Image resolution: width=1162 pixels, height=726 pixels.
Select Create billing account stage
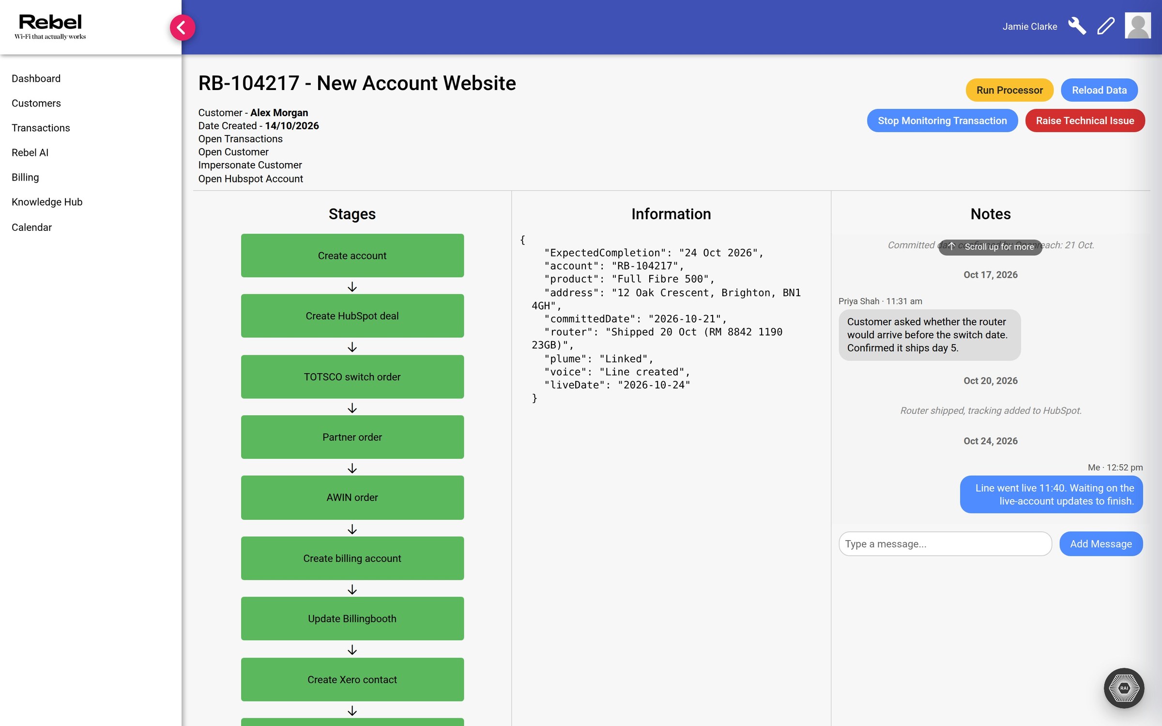pyautogui.click(x=352, y=558)
